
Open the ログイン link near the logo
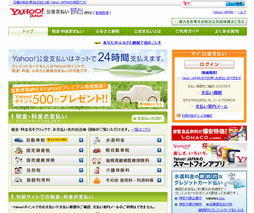coord(77,9)
